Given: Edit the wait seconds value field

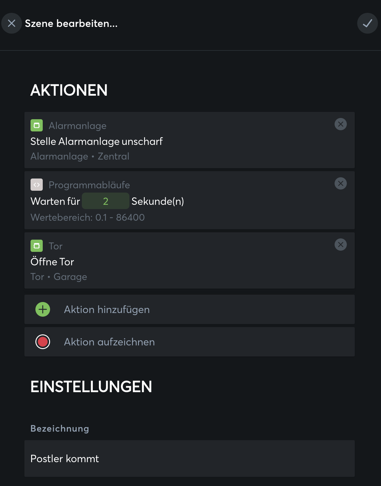Looking at the screenshot, I should (x=106, y=201).
